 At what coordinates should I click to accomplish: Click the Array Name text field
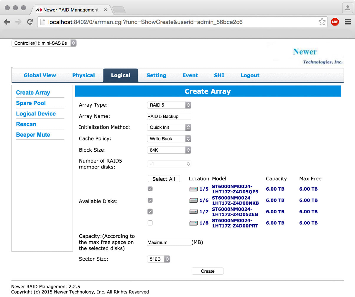(169, 116)
